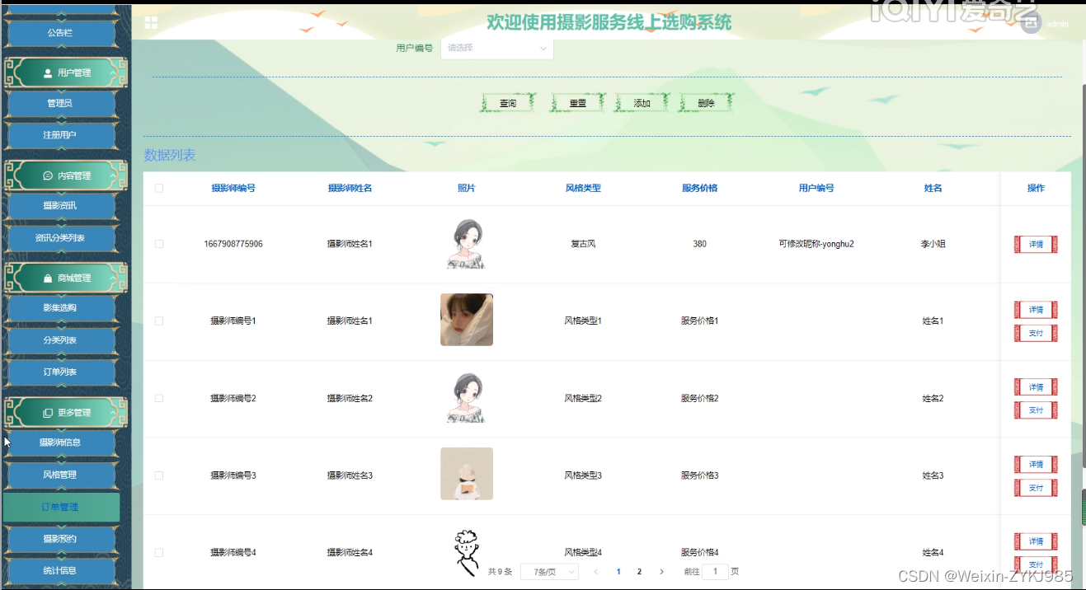Collapse the 商城管理 menu group

(x=66, y=279)
